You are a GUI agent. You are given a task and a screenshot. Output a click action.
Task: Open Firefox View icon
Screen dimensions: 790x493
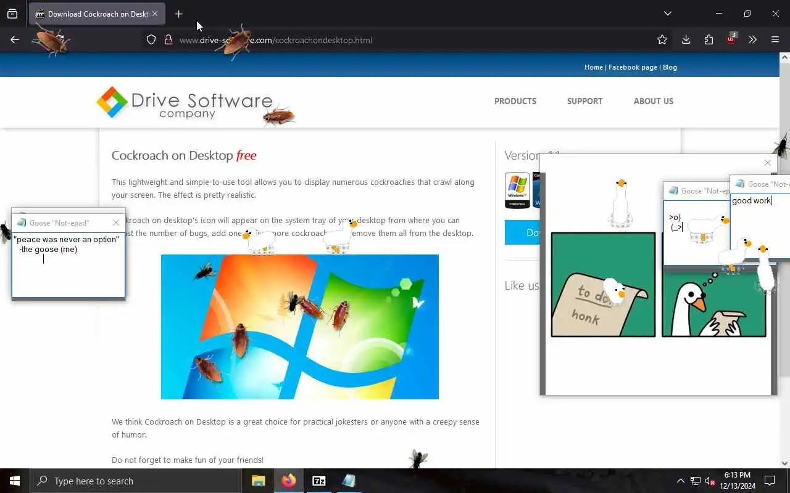click(12, 14)
